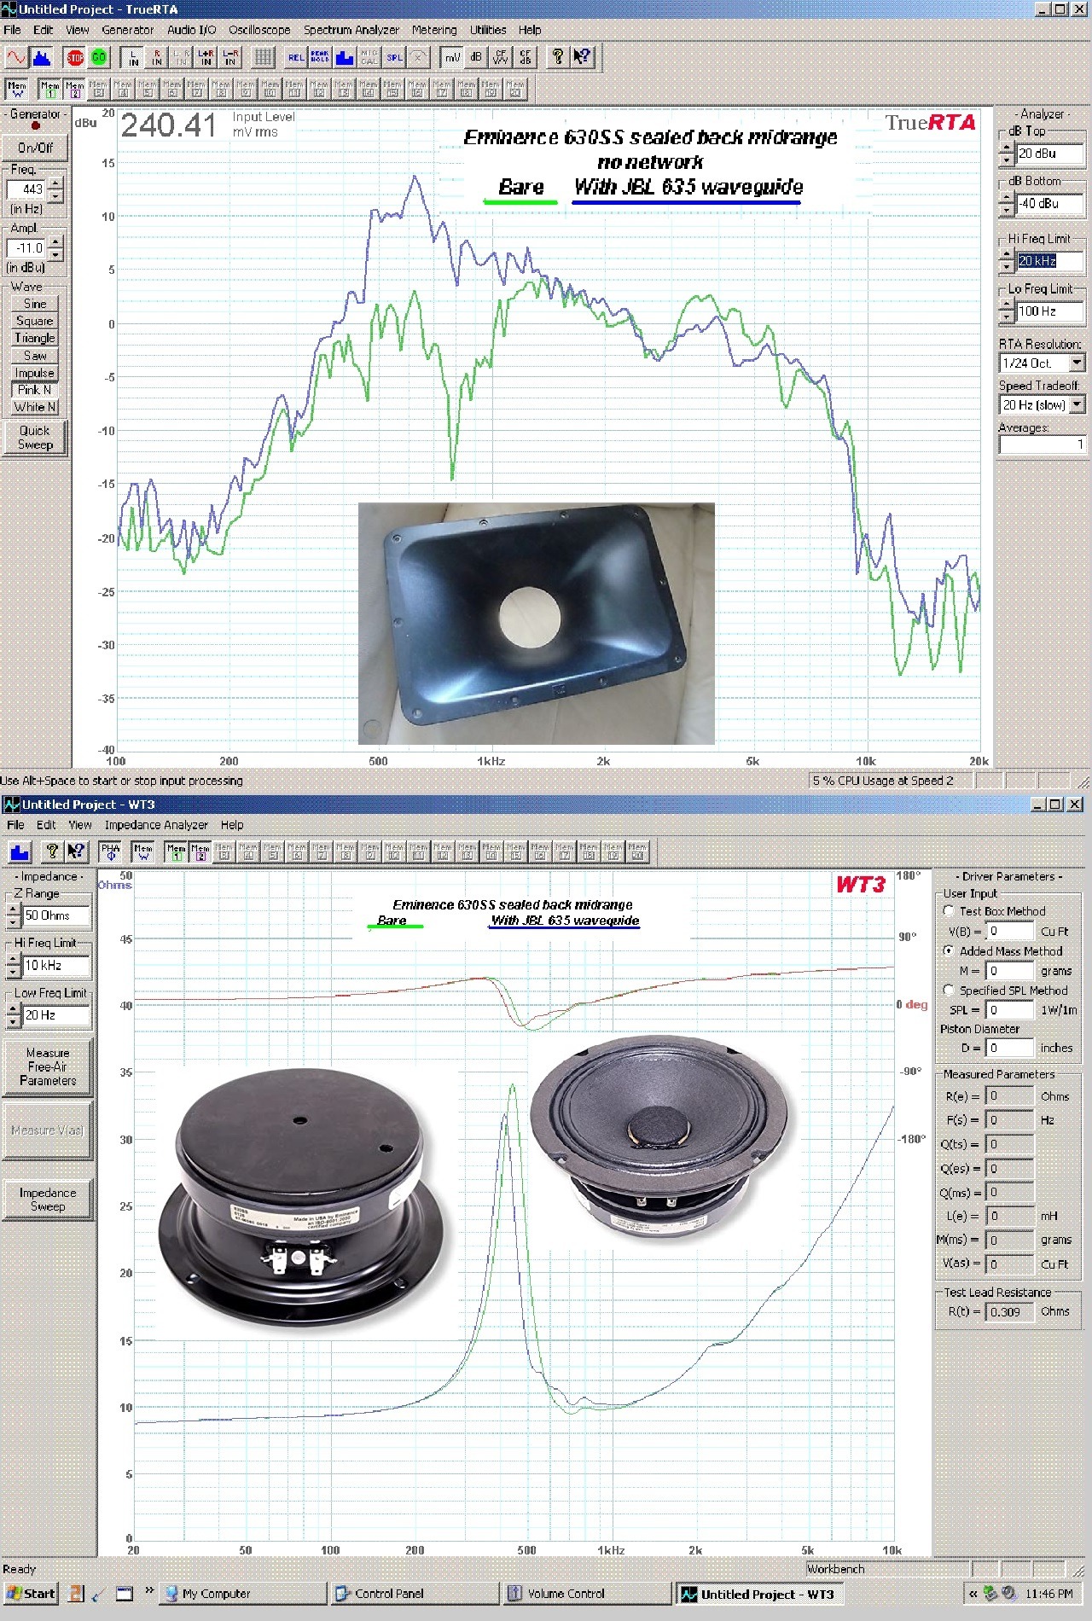Viewport: 1092px width, 1621px height.
Task: Click the context help arrow icon in TrueRTA
Action: [582, 57]
